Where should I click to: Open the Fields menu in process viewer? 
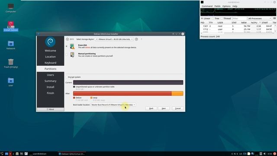click(x=217, y=6)
